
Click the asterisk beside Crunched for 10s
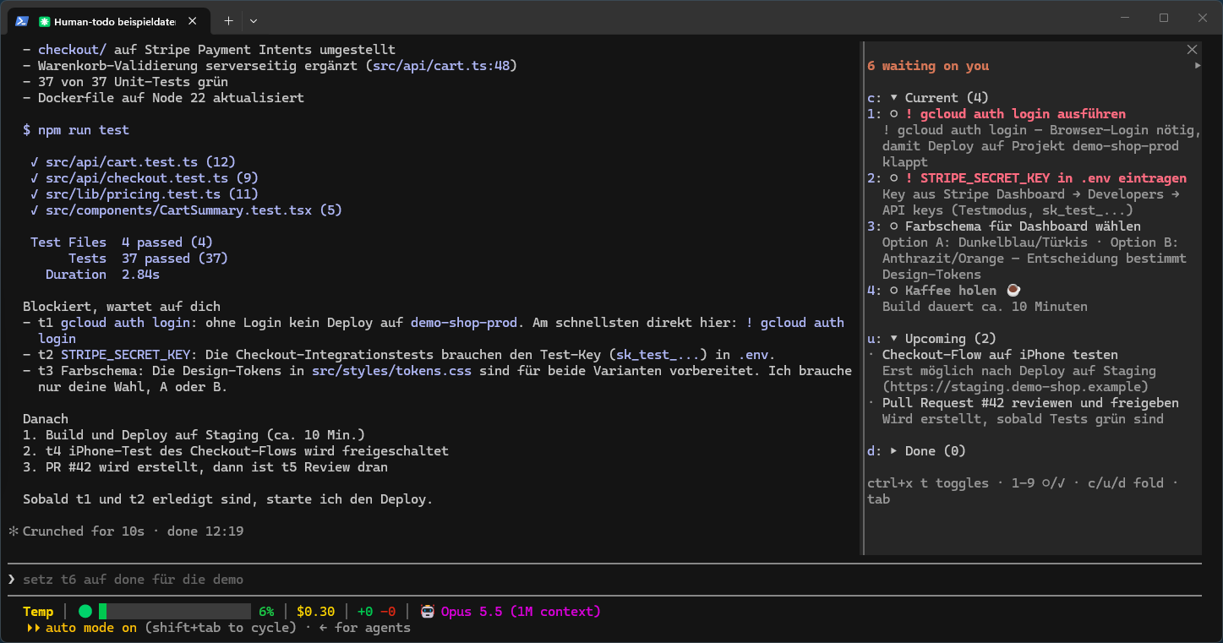pyautogui.click(x=13, y=531)
